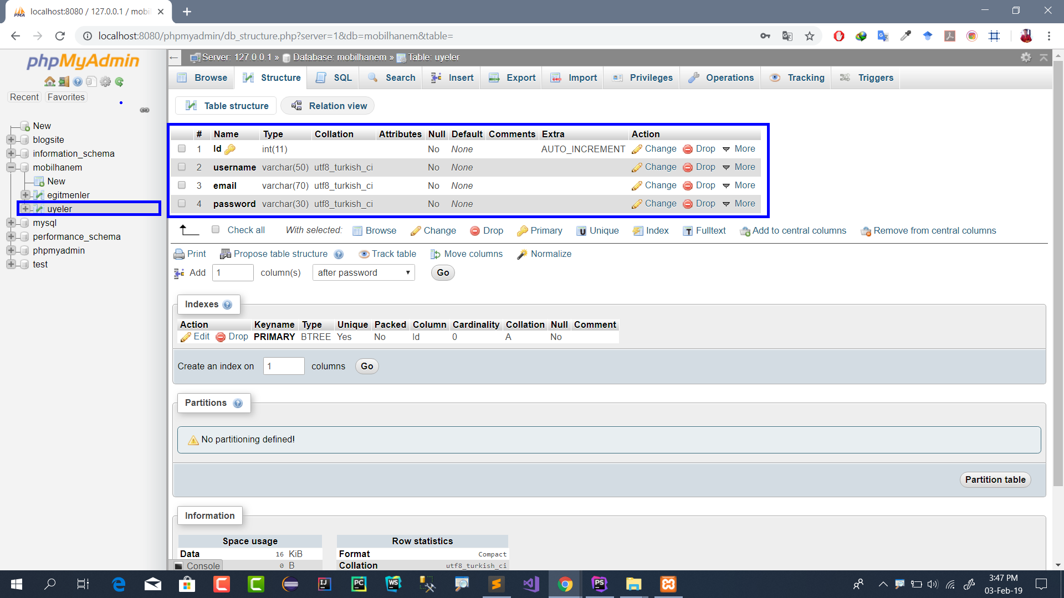Click the Windows Start button
This screenshot has height=598, width=1064.
click(17, 584)
